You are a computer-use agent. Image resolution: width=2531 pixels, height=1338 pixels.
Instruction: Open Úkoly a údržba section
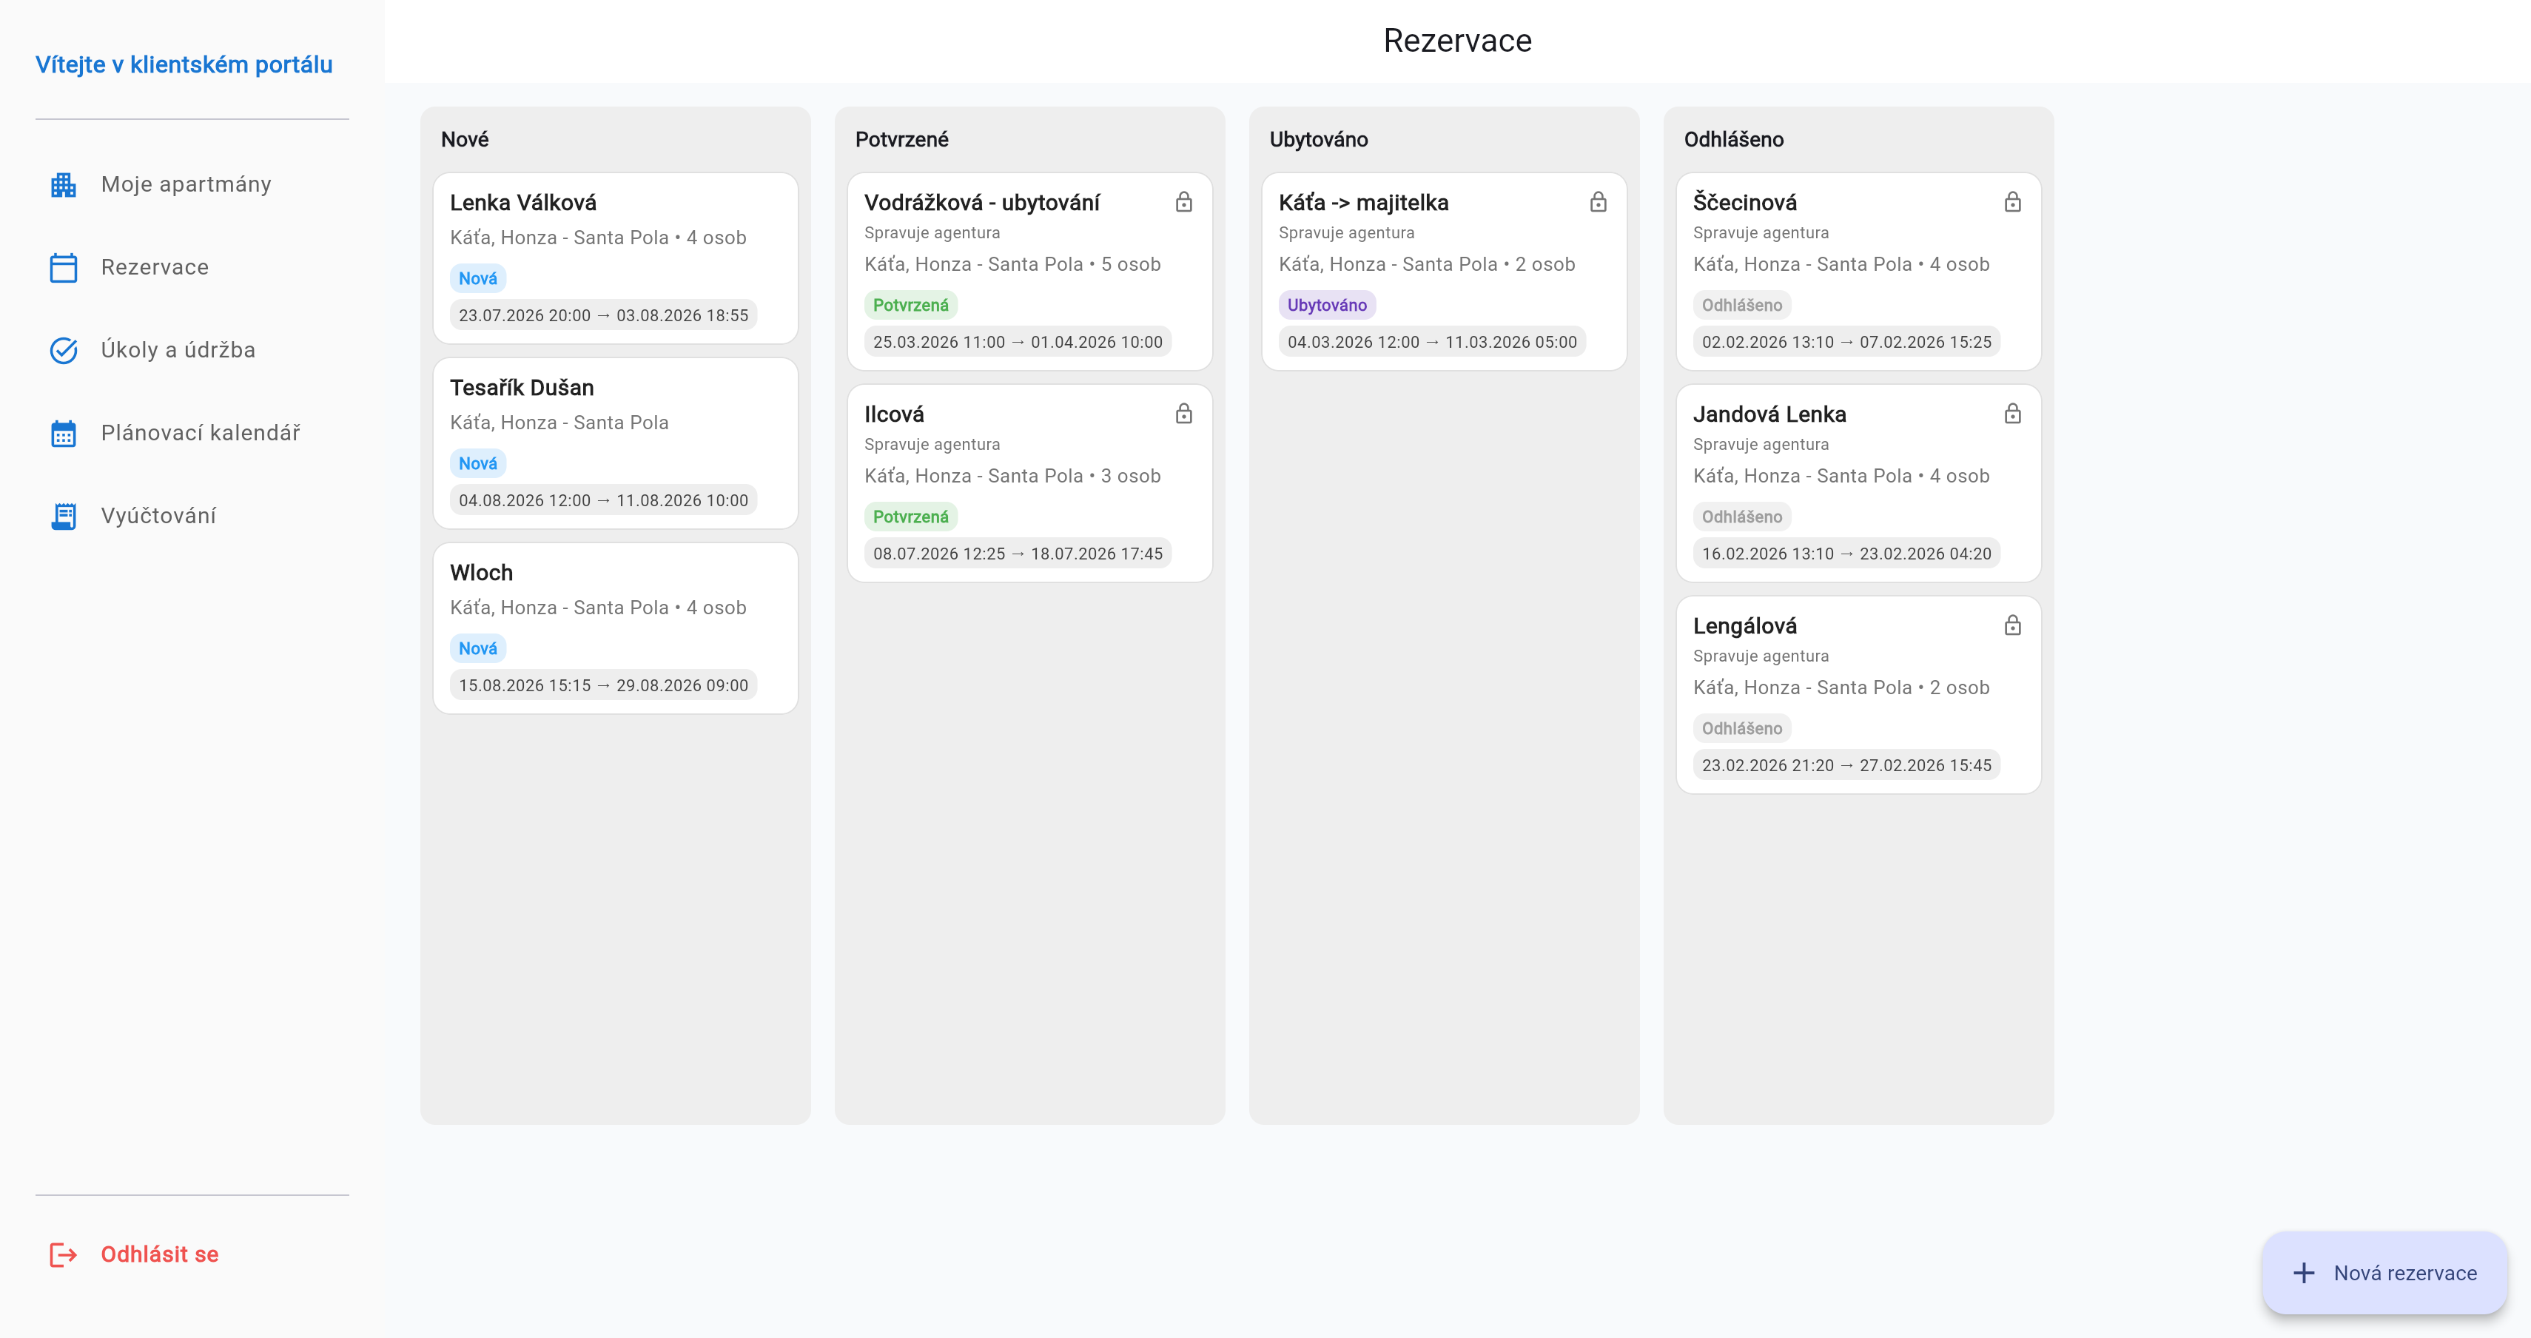pyautogui.click(x=178, y=350)
